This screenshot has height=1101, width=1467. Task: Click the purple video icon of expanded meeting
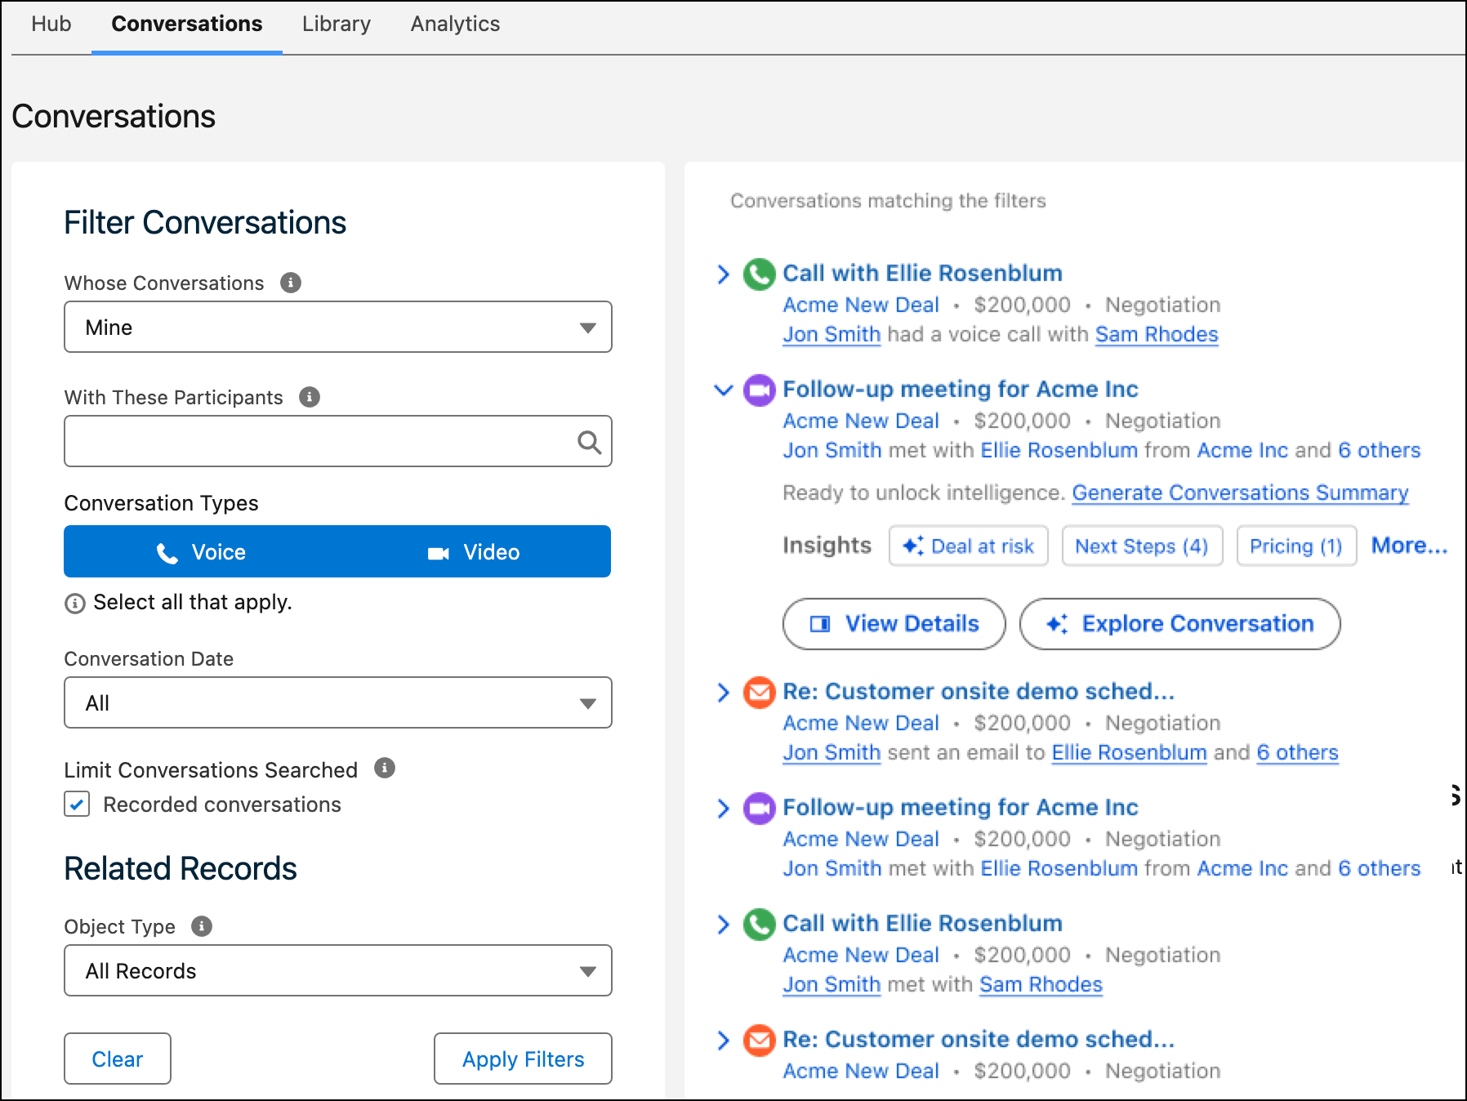click(x=759, y=390)
